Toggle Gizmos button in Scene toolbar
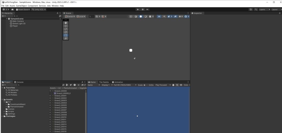The image size is (282, 133). 186,16
